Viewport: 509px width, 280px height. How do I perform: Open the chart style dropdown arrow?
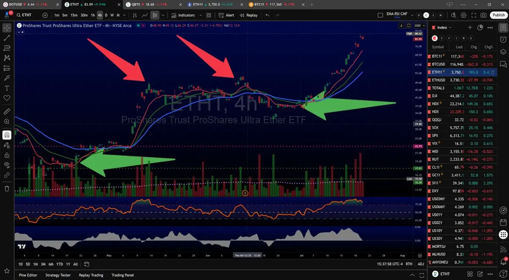[x=163, y=15]
